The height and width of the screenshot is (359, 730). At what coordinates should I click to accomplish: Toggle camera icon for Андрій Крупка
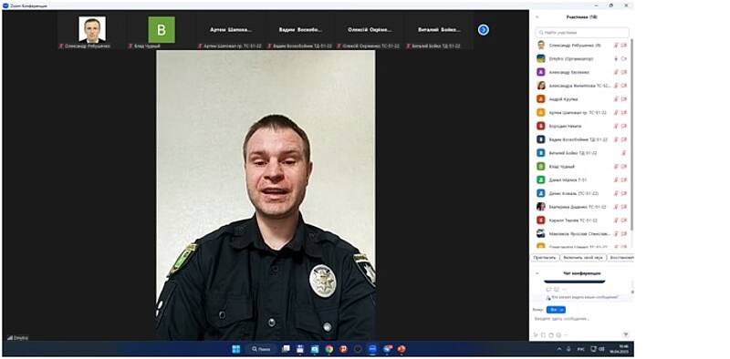pyautogui.click(x=624, y=99)
